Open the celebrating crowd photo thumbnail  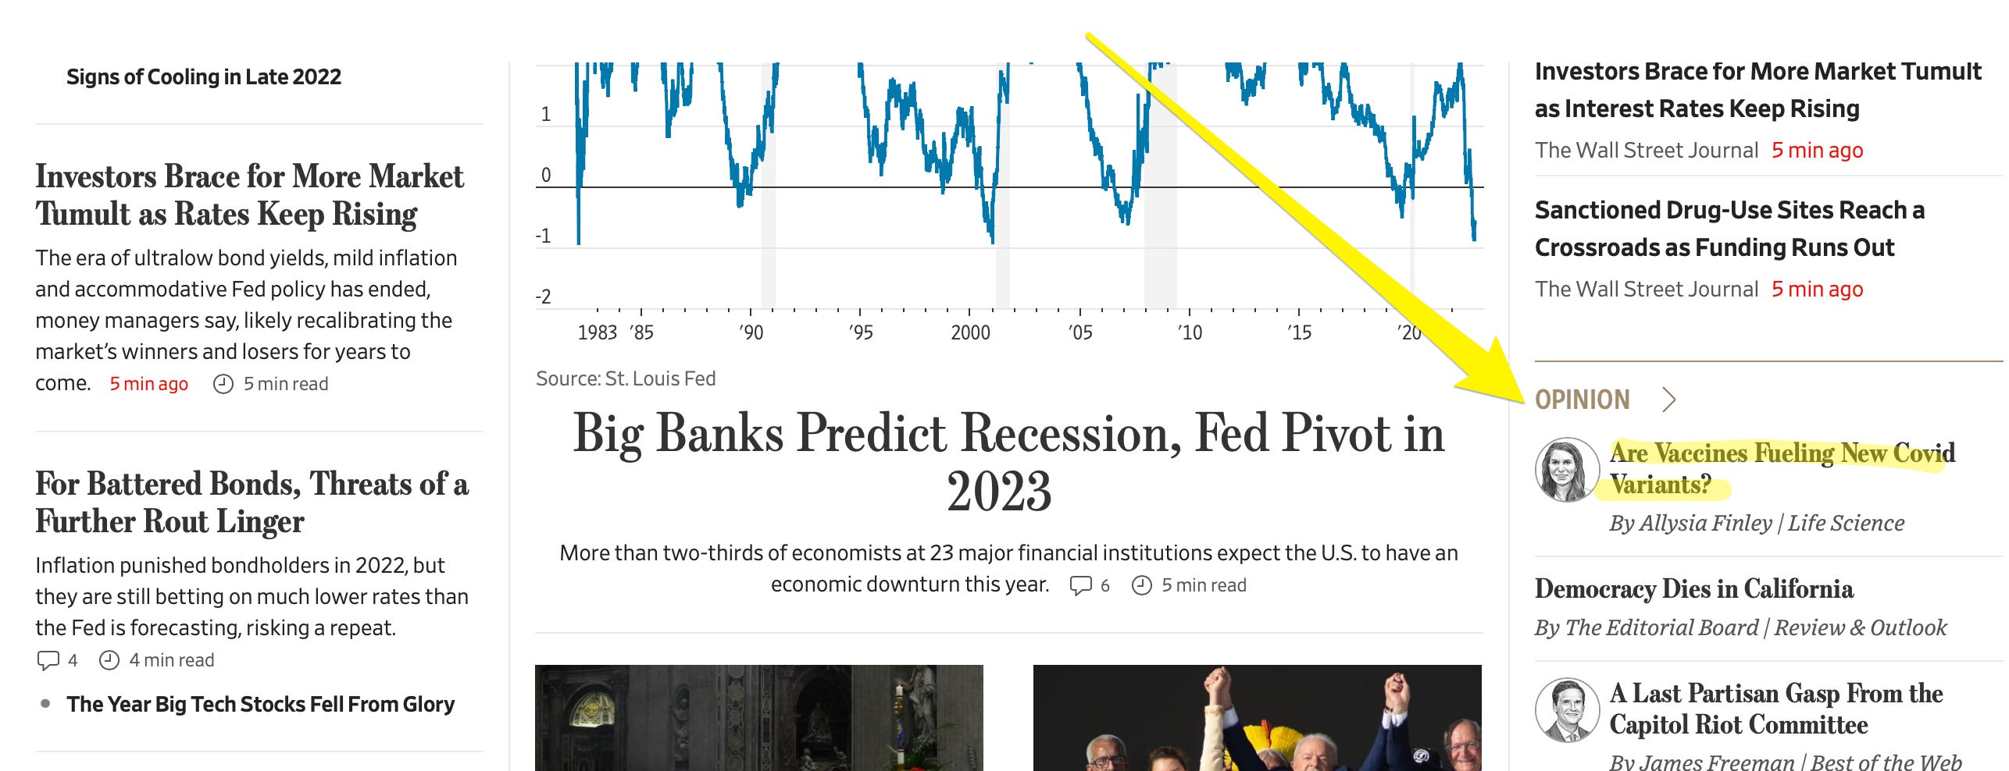click(1257, 718)
